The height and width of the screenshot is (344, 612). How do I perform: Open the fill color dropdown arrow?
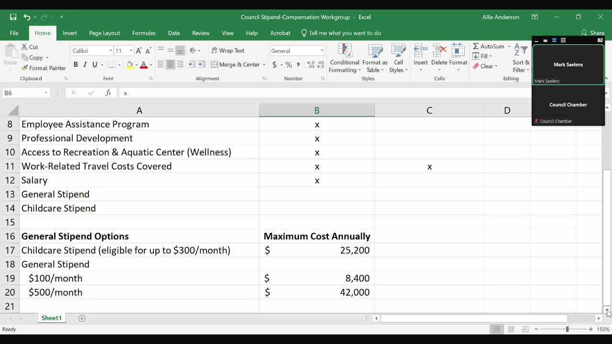tap(136, 64)
